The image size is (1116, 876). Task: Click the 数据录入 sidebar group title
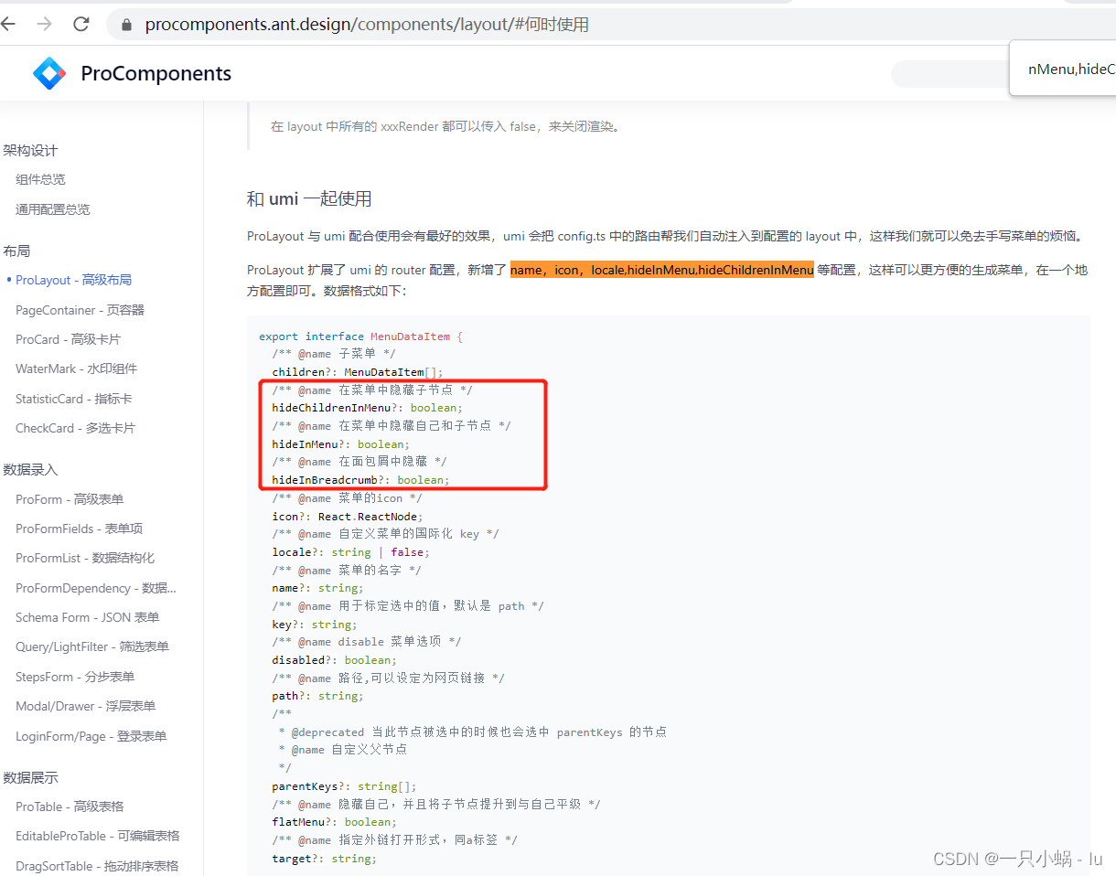pos(30,469)
